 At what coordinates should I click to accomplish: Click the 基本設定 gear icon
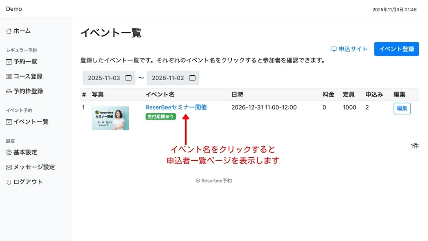(x=9, y=153)
